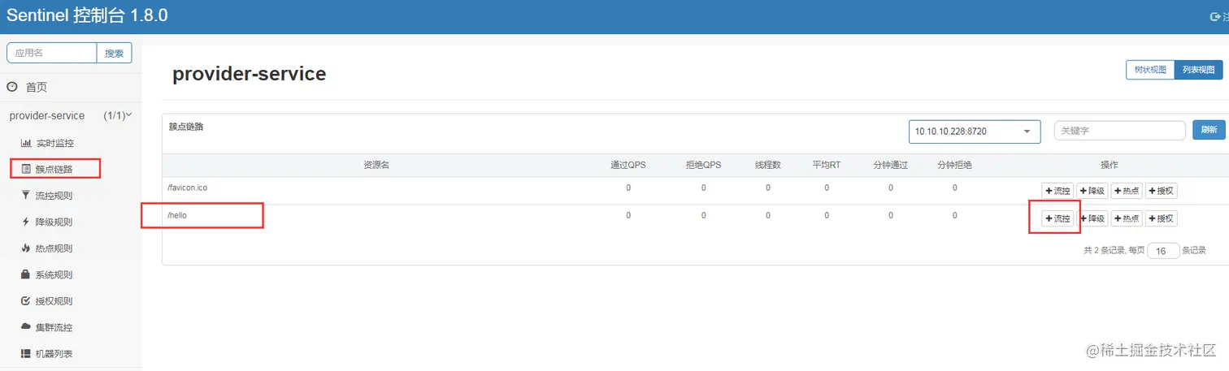
Task: Click the 平均RT column header
Action: (827, 165)
